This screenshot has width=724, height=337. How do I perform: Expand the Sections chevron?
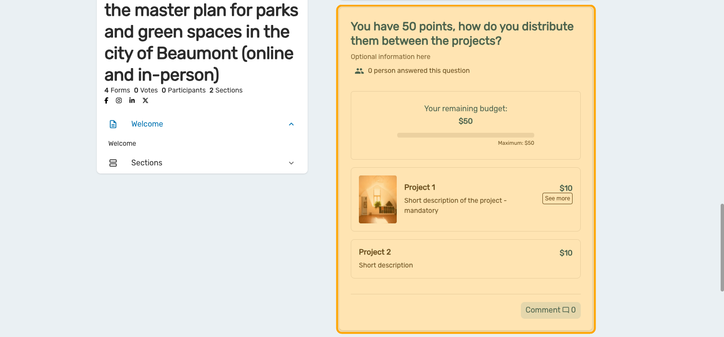tap(291, 163)
